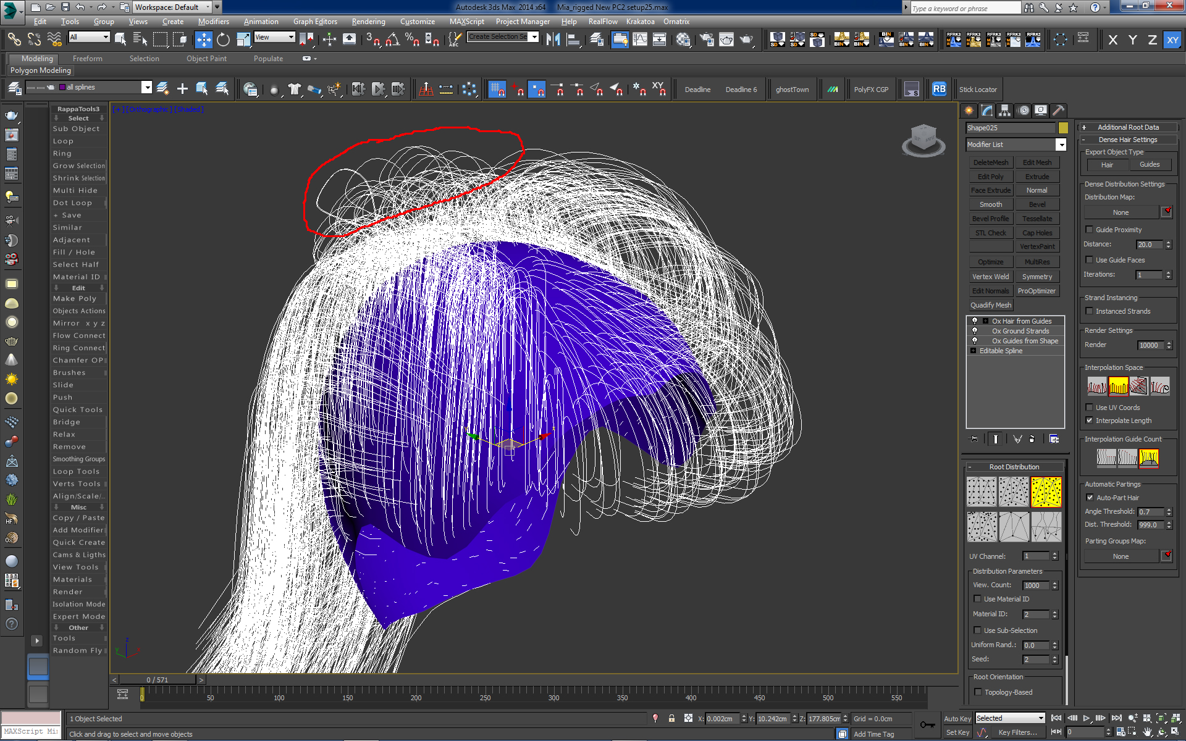Screen dimensions: 1186x741
Task: Click the Edit Poly modifier button
Action: [991, 177]
